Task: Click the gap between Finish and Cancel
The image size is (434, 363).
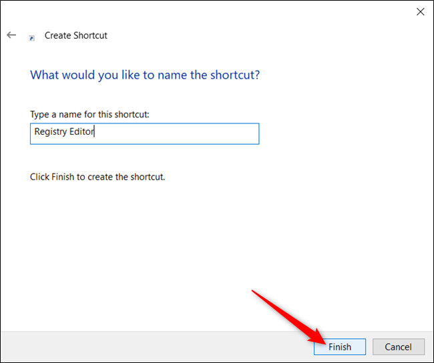Action: click(369, 347)
